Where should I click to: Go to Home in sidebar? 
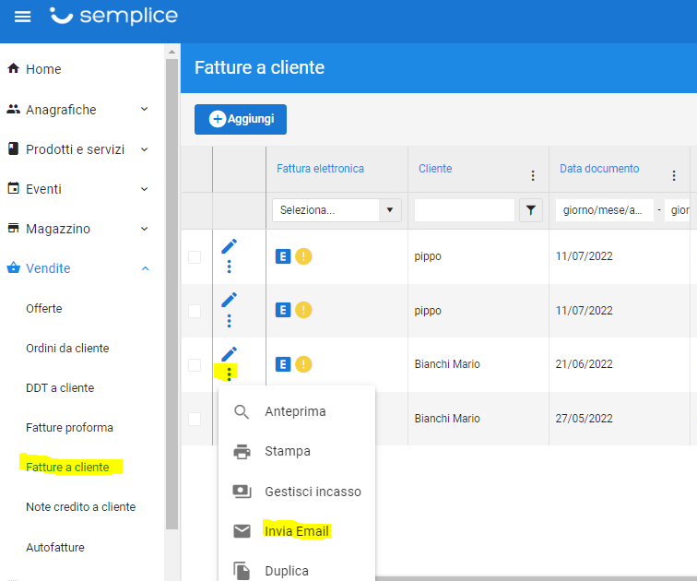[43, 69]
